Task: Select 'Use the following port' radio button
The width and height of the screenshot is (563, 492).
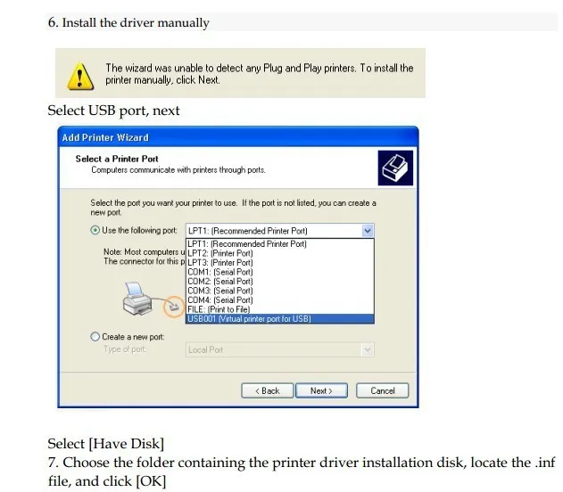Action: click(95, 230)
